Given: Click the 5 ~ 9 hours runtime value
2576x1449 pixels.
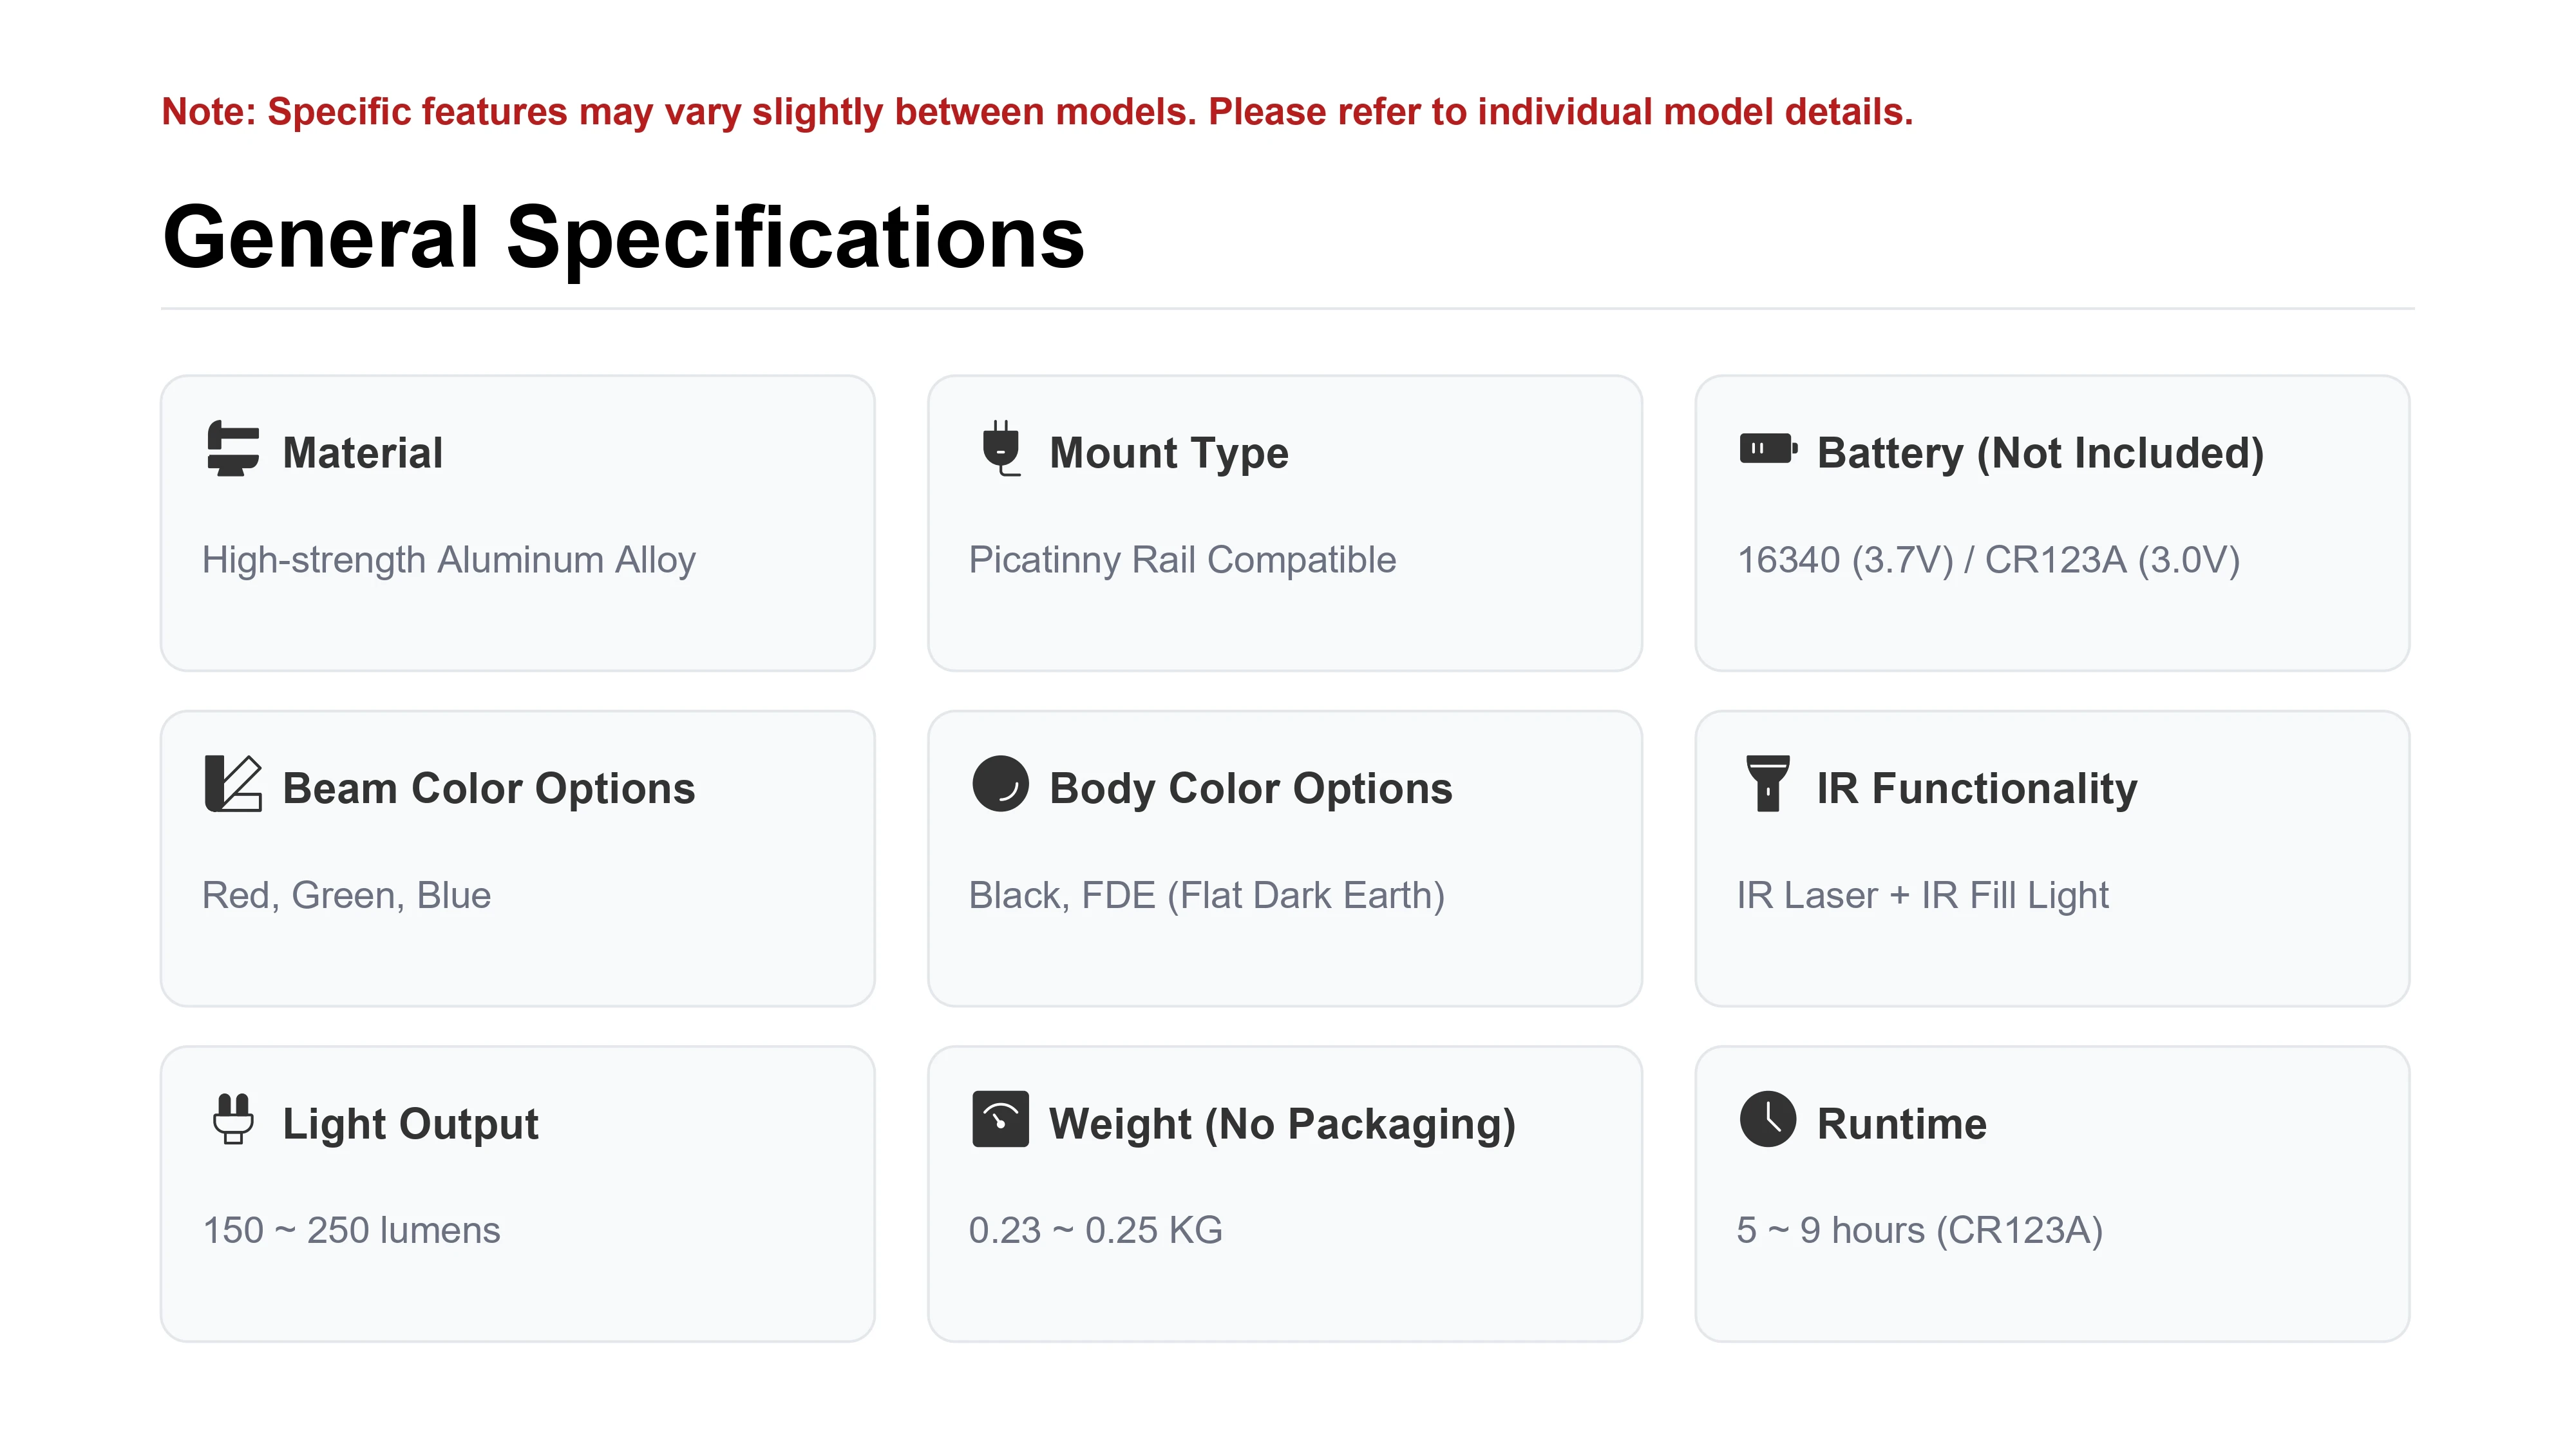Looking at the screenshot, I should (x=1920, y=1230).
